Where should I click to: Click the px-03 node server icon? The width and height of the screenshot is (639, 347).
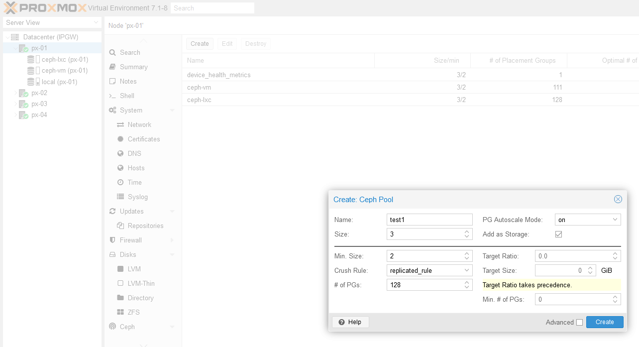pos(23,104)
